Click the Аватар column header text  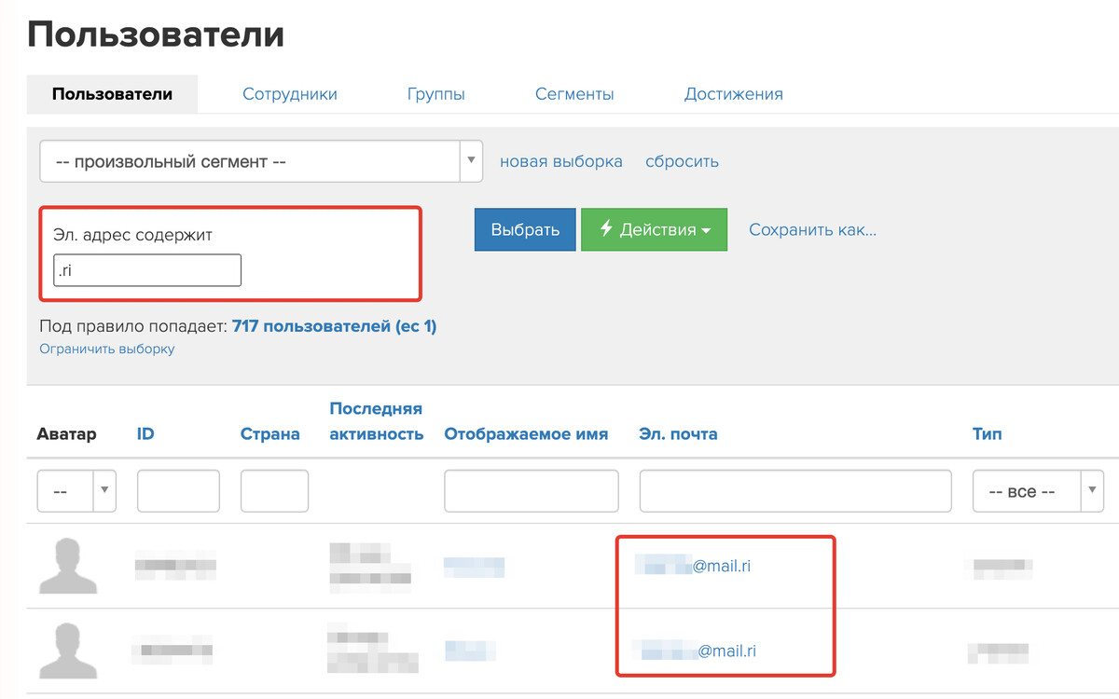[66, 433]
